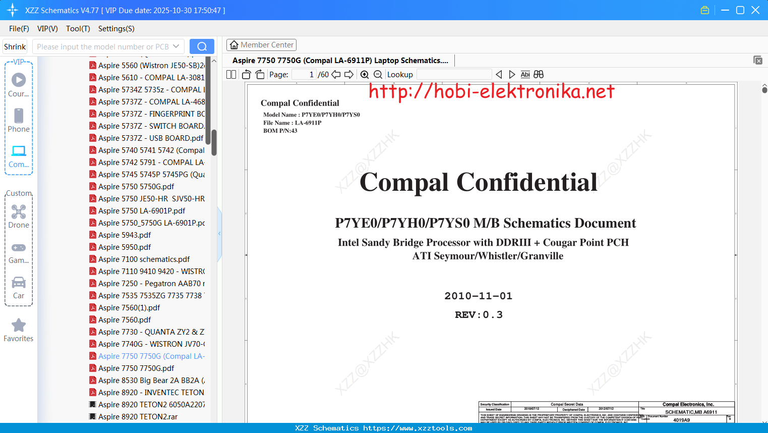Zoom in on the schematic
The height and width of the screenshot is (433, 768).
[365, 74]
